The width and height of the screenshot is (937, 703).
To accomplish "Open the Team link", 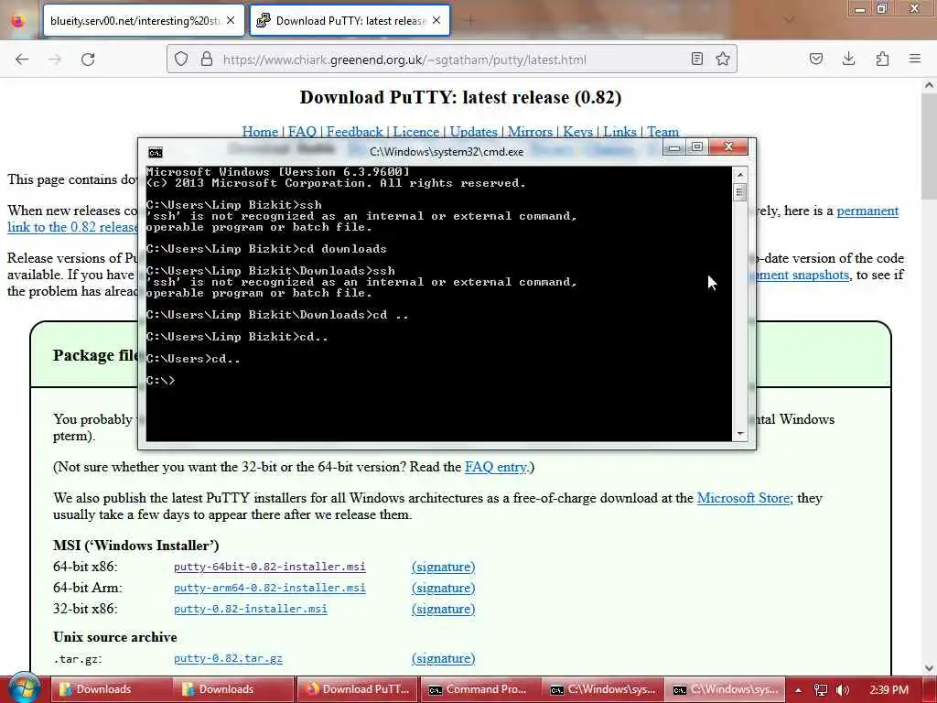I will (662, 132).
